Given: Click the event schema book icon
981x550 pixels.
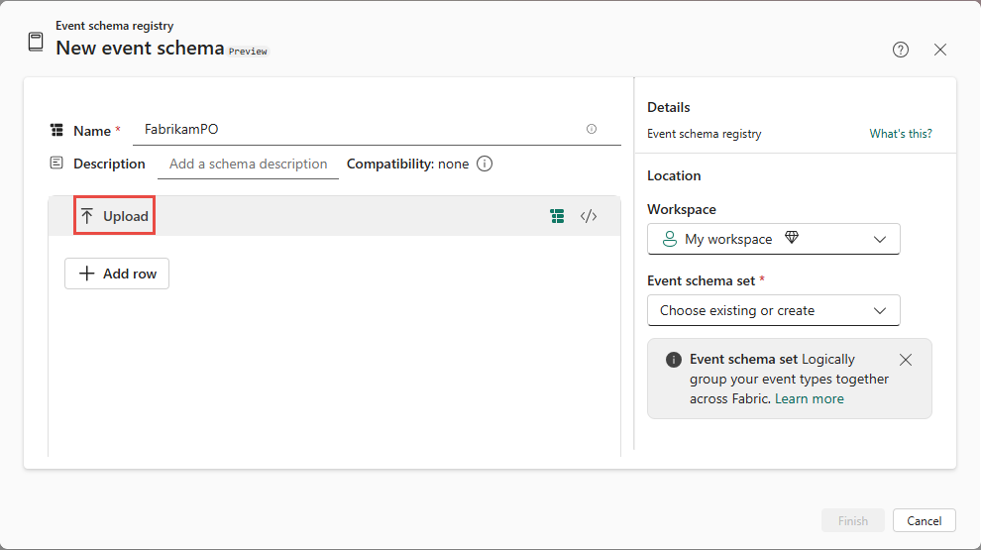Looking at the screenshot, I should coord(36,42).
